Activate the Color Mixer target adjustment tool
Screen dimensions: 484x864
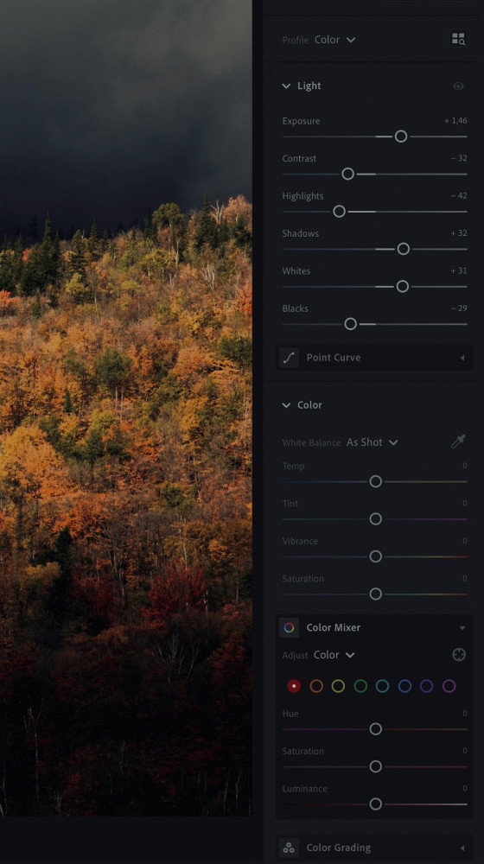pos(459,655)
